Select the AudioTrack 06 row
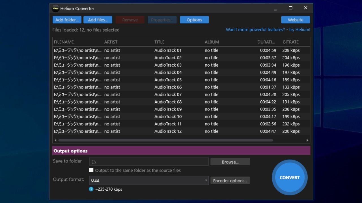Image resolution: width=362 pixels, height=203 pixels. 181,87
